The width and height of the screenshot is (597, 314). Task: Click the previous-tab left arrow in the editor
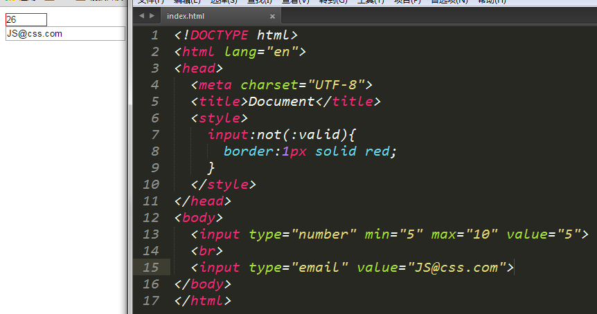point(142,16)
